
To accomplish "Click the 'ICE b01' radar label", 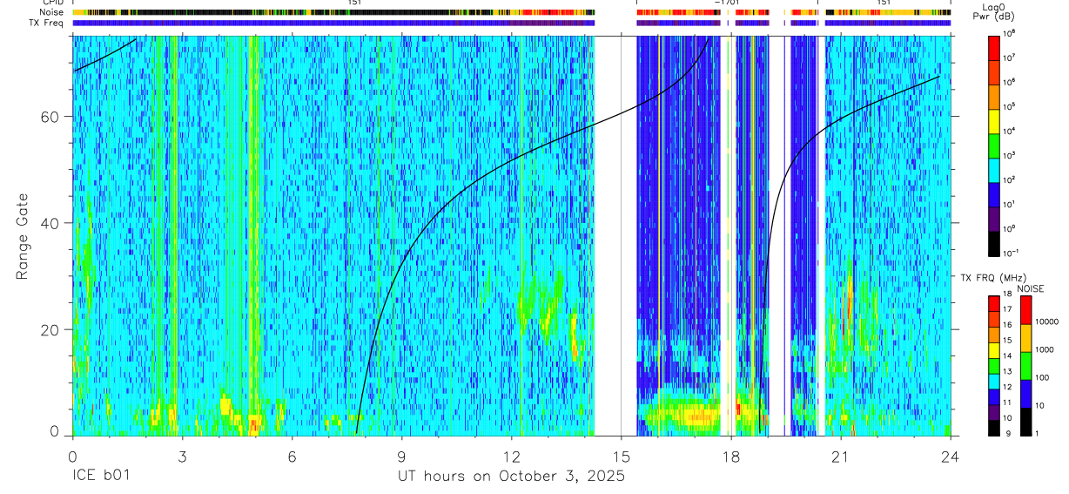I will coord(102,477).
